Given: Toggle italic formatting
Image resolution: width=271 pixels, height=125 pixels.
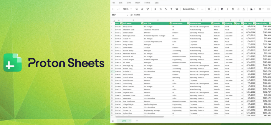Looking at the screenshot, I should tap(227, 9).
